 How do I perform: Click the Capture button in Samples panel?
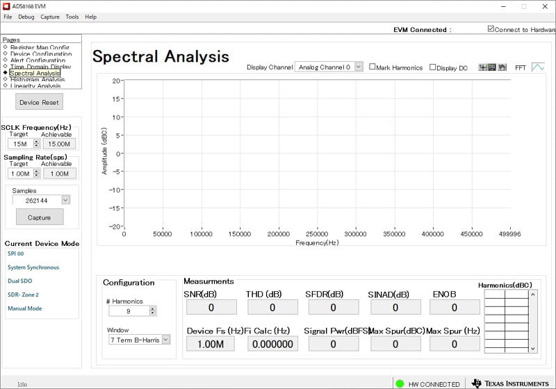[40, 217]
